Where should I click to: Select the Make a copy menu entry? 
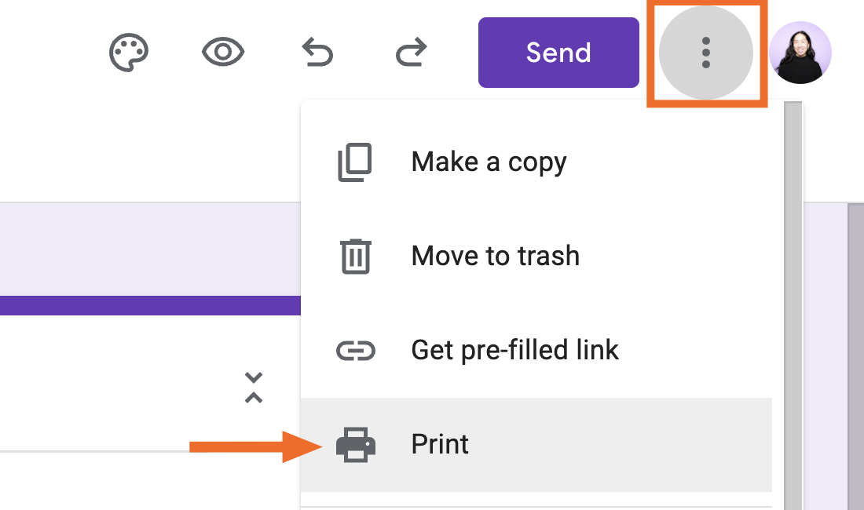tap(489, 162)
